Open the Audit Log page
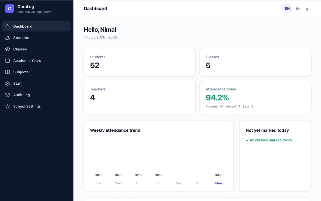The width and height of the screenshot is (321, 201). (36, 95)
